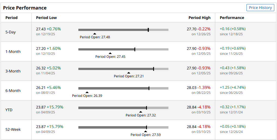Click the Period High column header
The height and width of the screenshot is (140, 277).
tap(199, 18)
